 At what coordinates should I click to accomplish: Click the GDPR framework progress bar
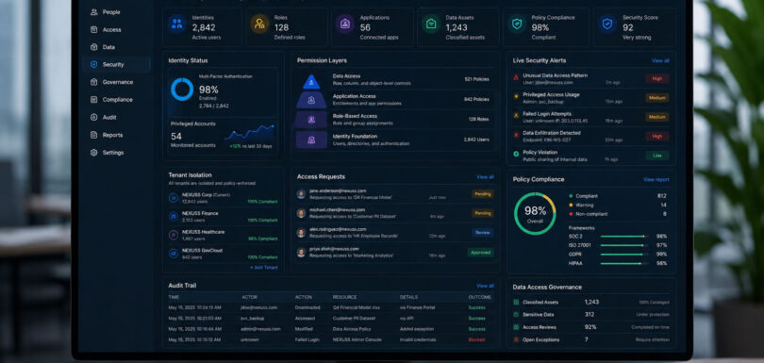(x=624, y=255)
